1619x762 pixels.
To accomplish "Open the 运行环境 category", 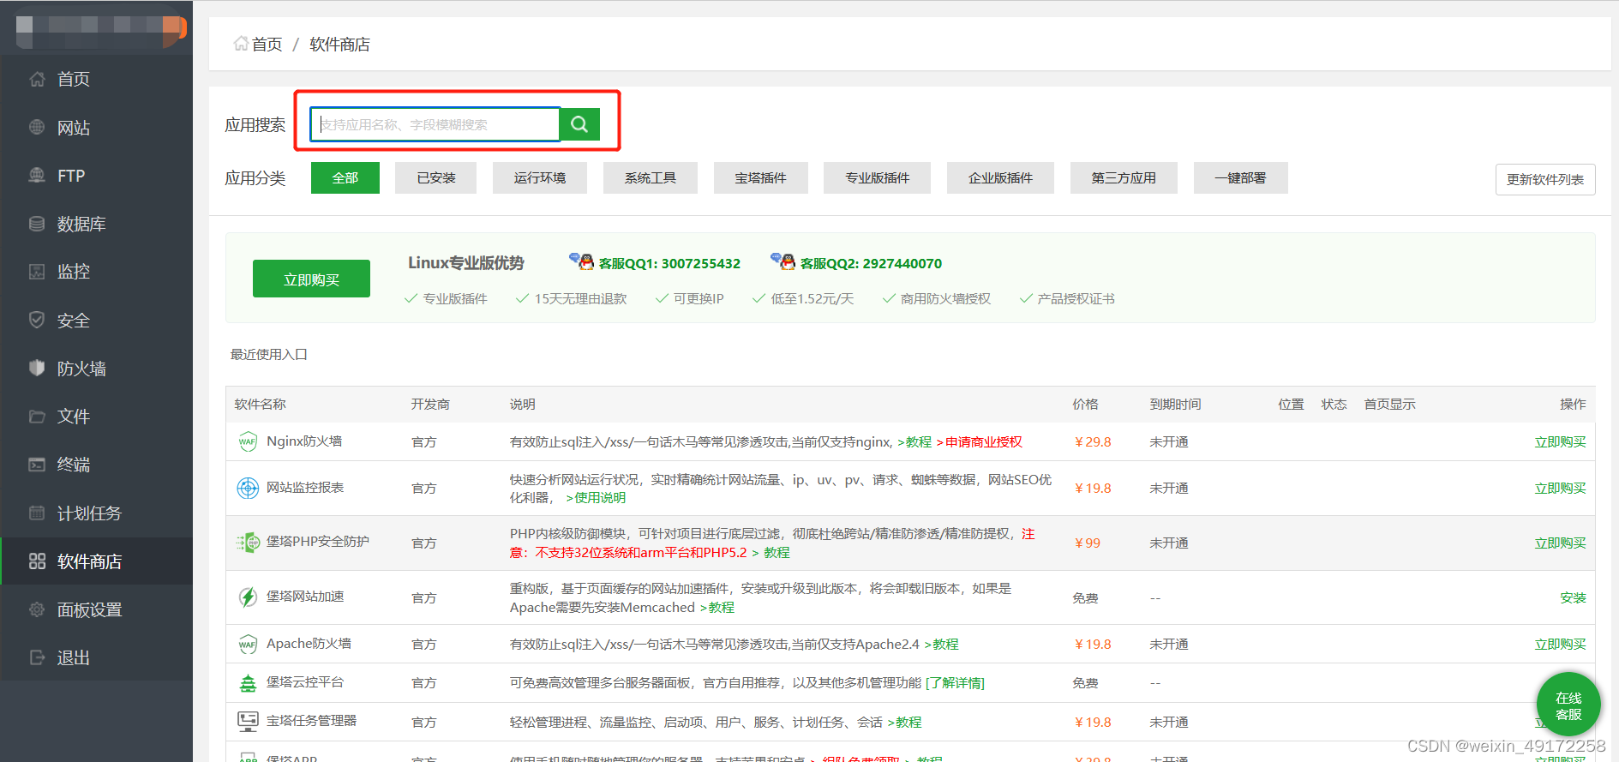I will 540,178.
